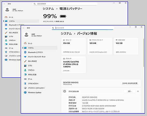Click 1 時間 38 分 remaining time text
147x116 pixels.
click(59, 21)
